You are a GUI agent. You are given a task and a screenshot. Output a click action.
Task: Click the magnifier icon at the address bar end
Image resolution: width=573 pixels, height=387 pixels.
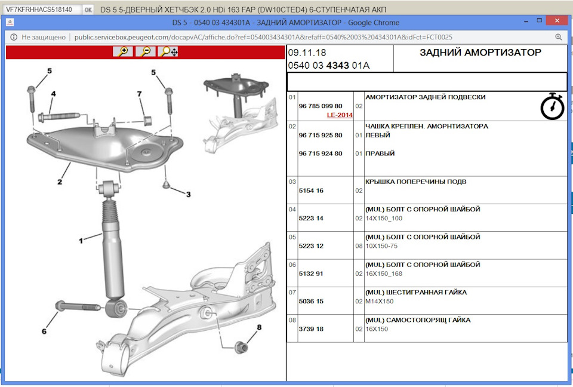point(559,36)
